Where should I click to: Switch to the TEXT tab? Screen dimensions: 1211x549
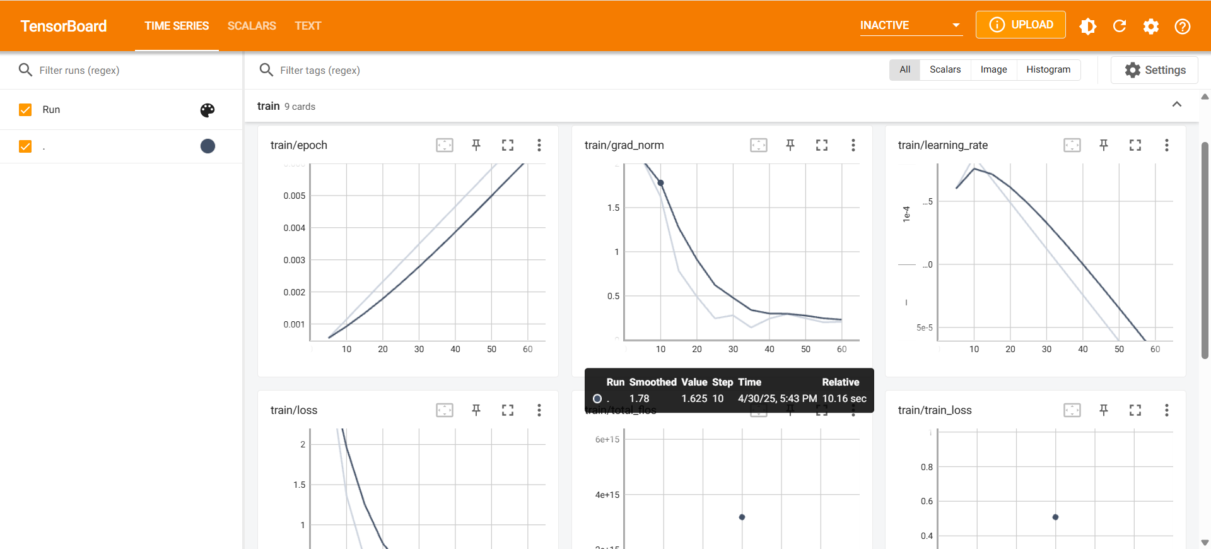[x=308, y=26]
